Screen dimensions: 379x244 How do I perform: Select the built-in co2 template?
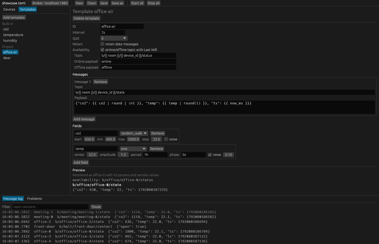6,29
